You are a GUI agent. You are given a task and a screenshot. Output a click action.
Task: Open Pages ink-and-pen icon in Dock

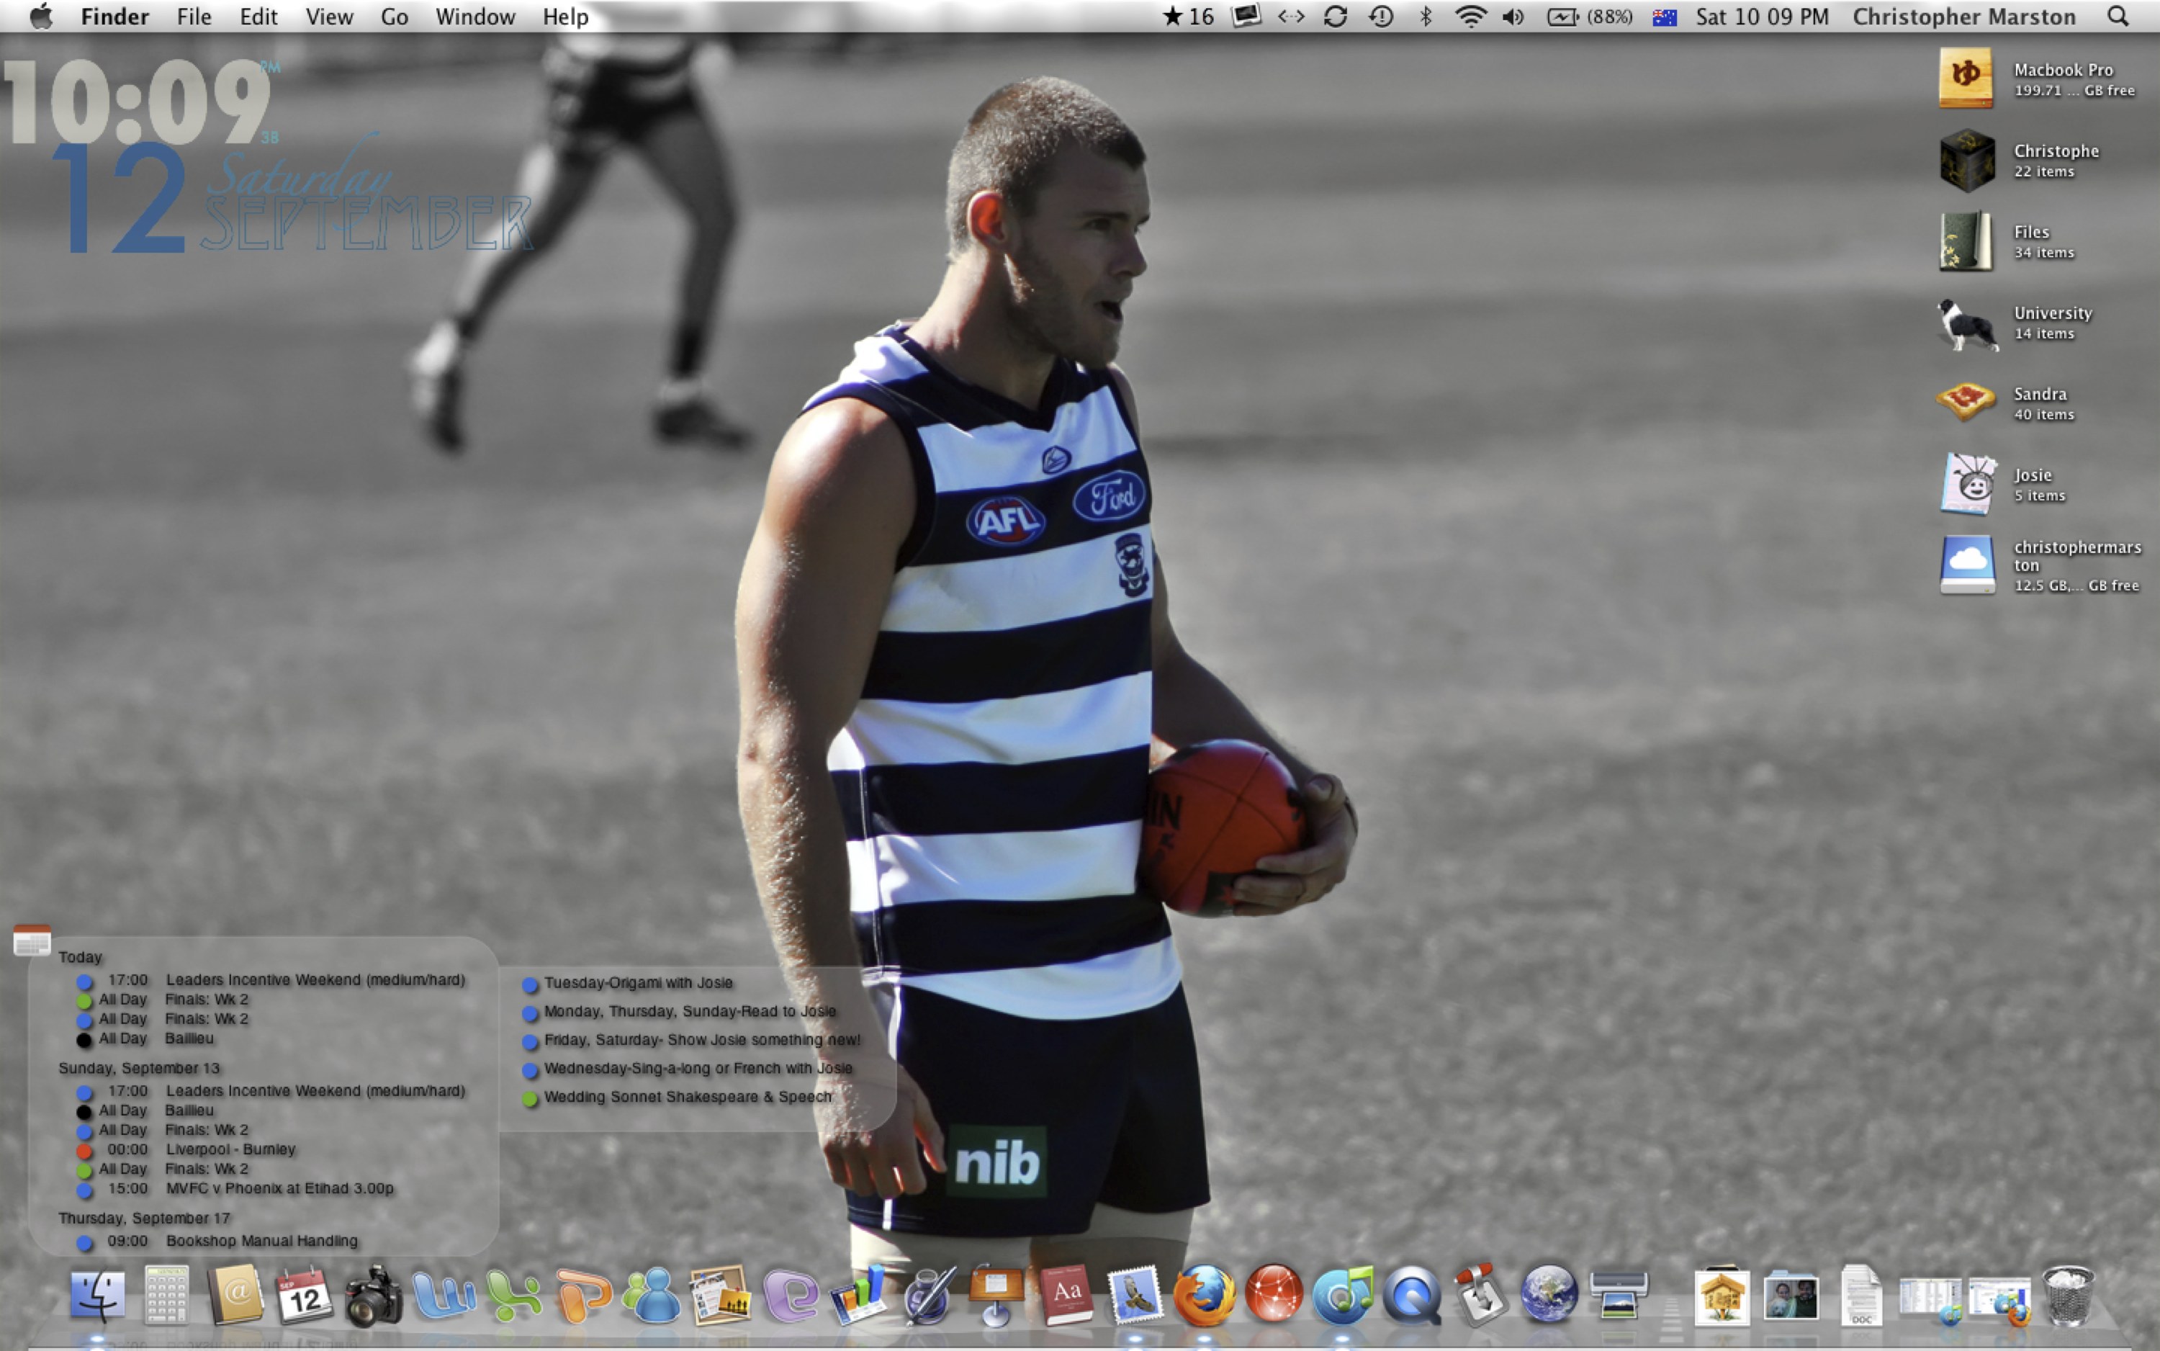pos(928,1295)
